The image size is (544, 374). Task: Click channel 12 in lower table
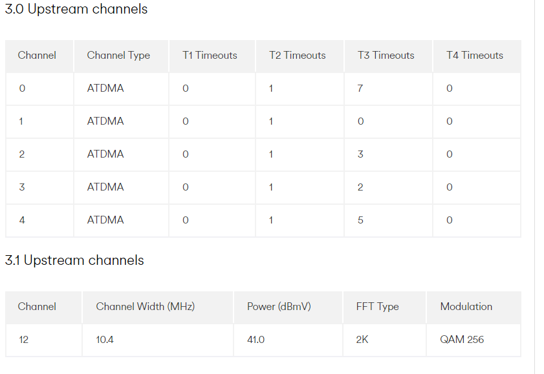pyautogui.click(x=24, y=340)
